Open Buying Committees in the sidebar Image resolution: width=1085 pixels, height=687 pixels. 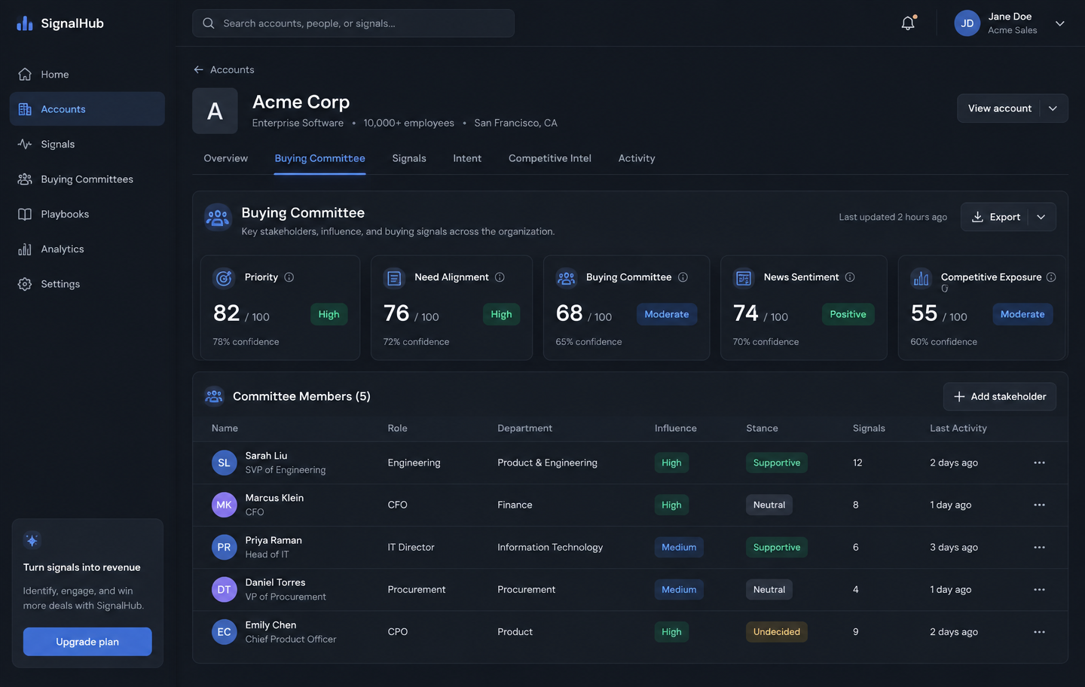coord(87,179)
